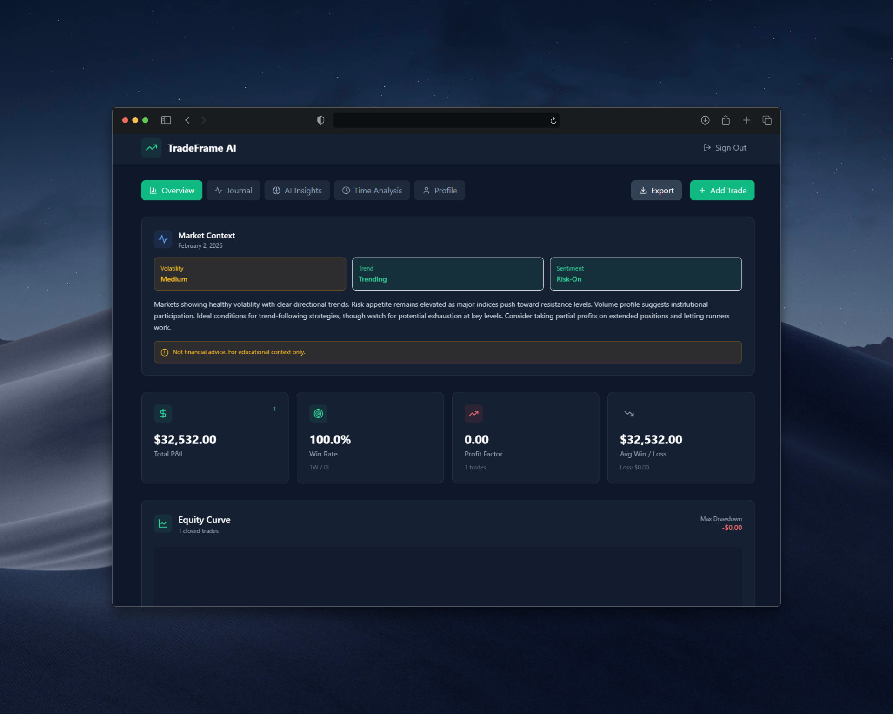Click the Add Trade button
The height and width of the screenshot is (714, 893).
click(722, 190)
